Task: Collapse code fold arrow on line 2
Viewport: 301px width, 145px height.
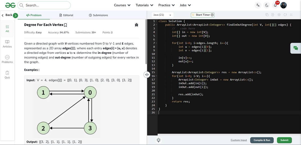Action: pyautogui.click(x=156, y=25)
